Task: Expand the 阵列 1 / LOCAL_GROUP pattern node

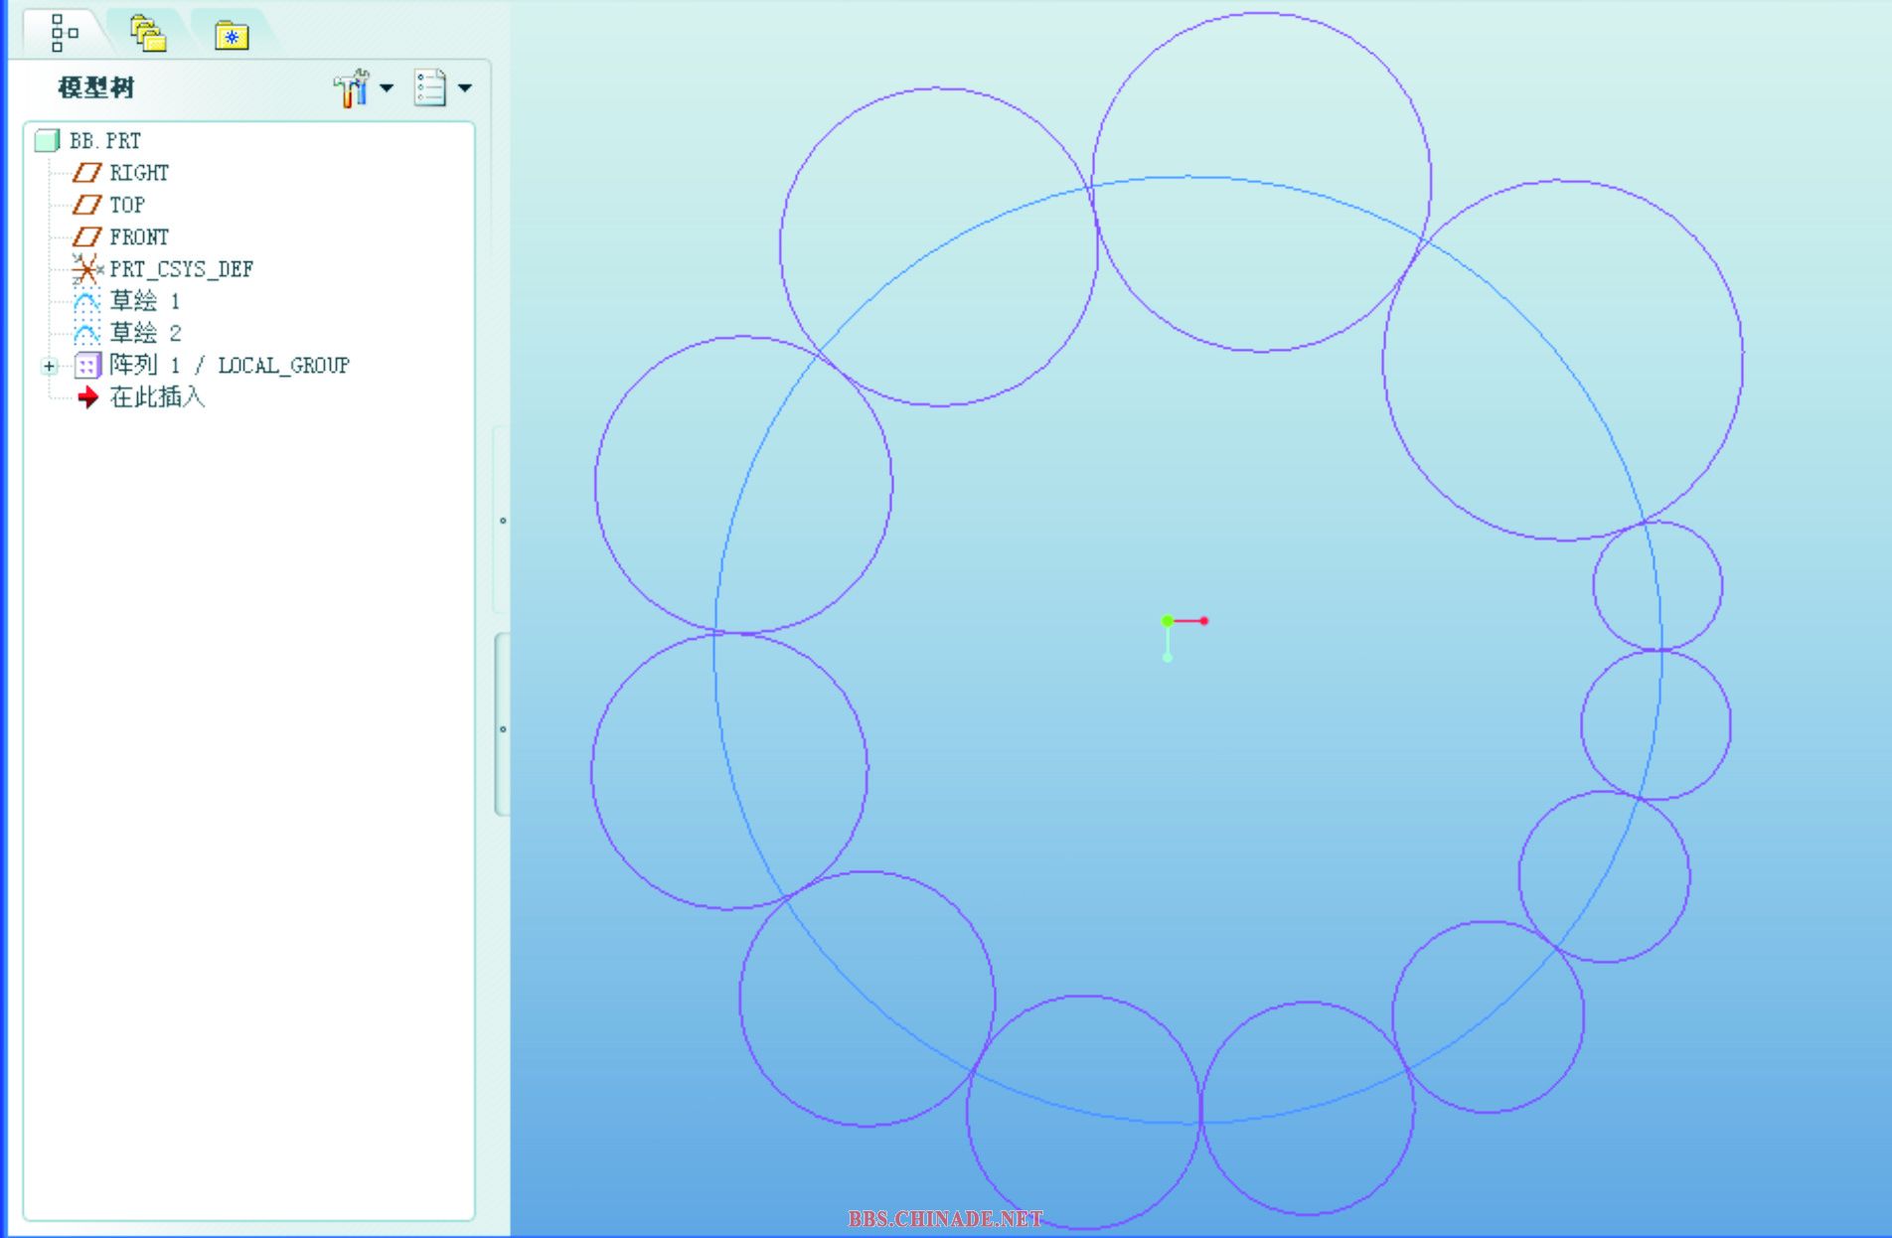Action: click(x=49, y=366)
